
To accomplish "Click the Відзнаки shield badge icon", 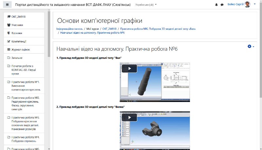I will coord(9,33).
